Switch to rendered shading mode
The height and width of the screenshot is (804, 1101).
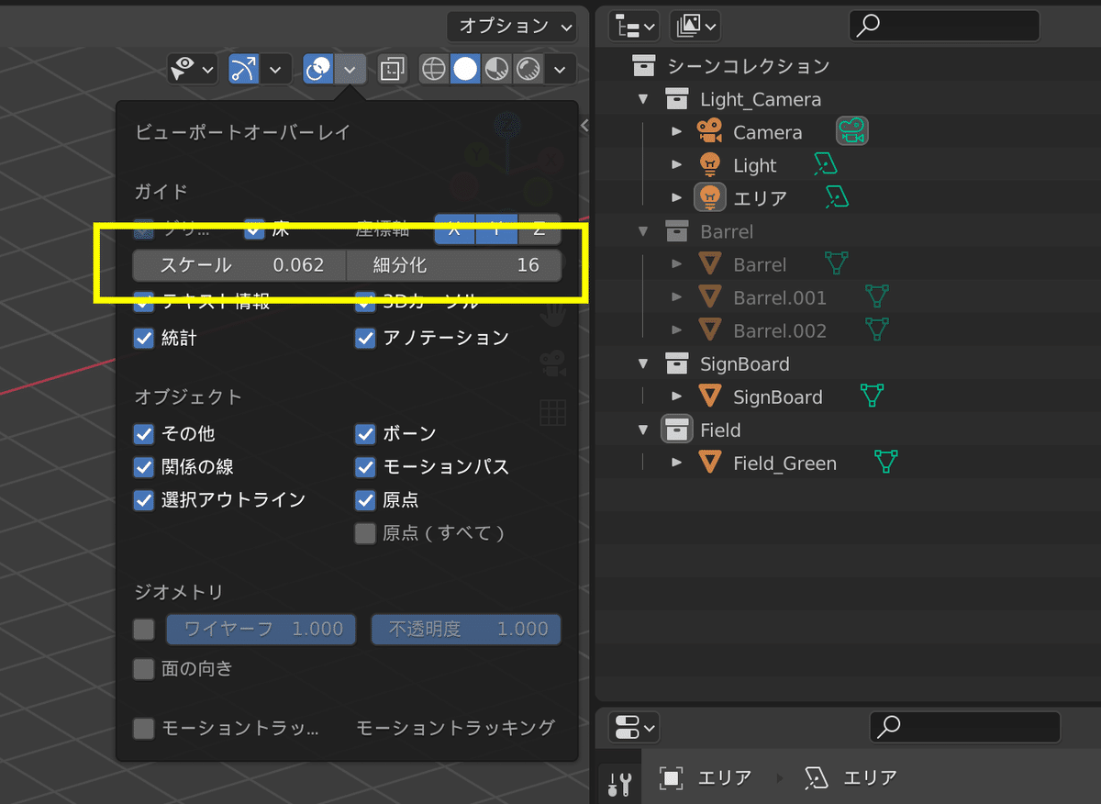528,69
